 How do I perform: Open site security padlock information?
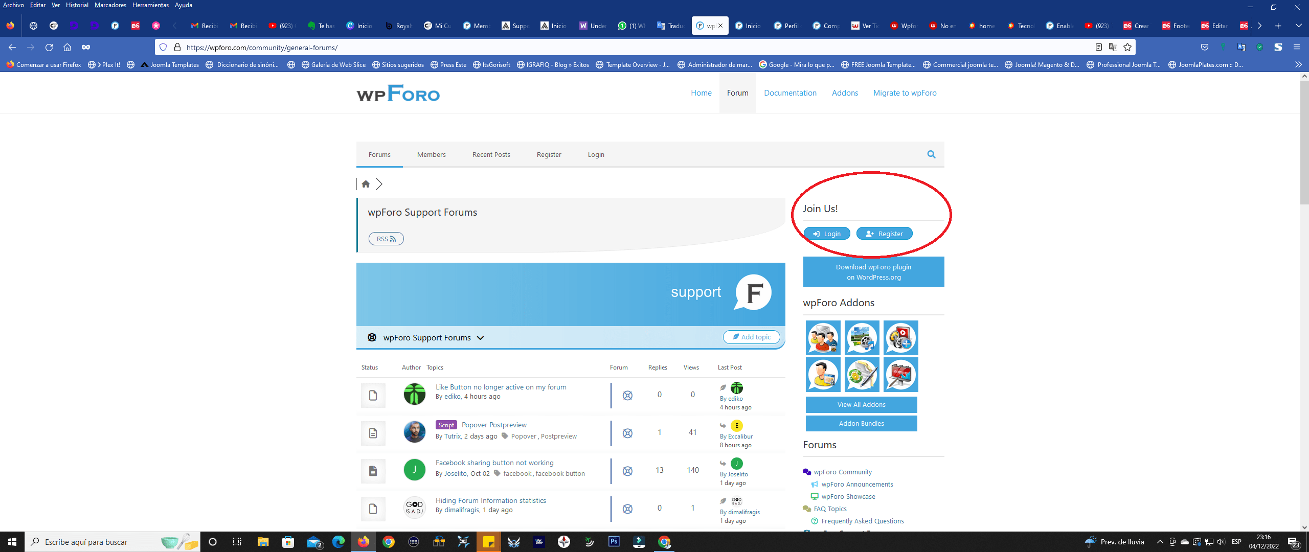click(x=177, y=47)
